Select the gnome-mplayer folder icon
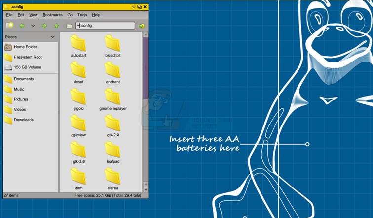Screen dimensions: 373x218 tap(113, 96)
